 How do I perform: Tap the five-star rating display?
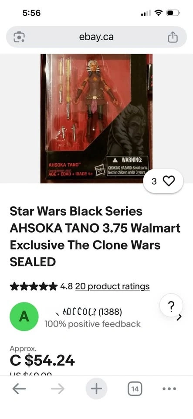33,286
